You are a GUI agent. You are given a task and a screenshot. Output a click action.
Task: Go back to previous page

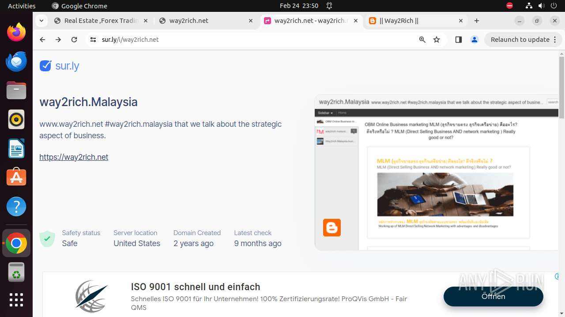pos(42,40)
